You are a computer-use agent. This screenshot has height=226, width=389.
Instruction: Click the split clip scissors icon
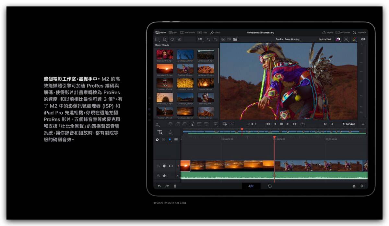pyautogui.click(x=157, y=124)
